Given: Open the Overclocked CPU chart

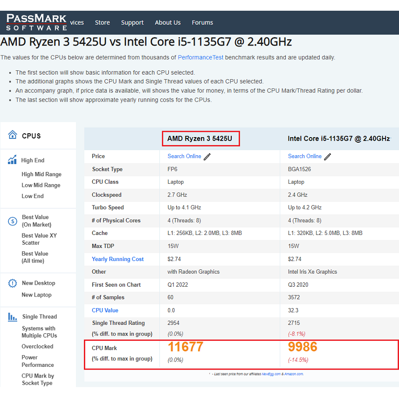Looking at the screenshot, I should click(37, 347).
